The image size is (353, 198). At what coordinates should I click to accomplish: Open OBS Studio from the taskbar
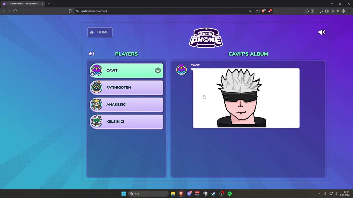point(221,194)
